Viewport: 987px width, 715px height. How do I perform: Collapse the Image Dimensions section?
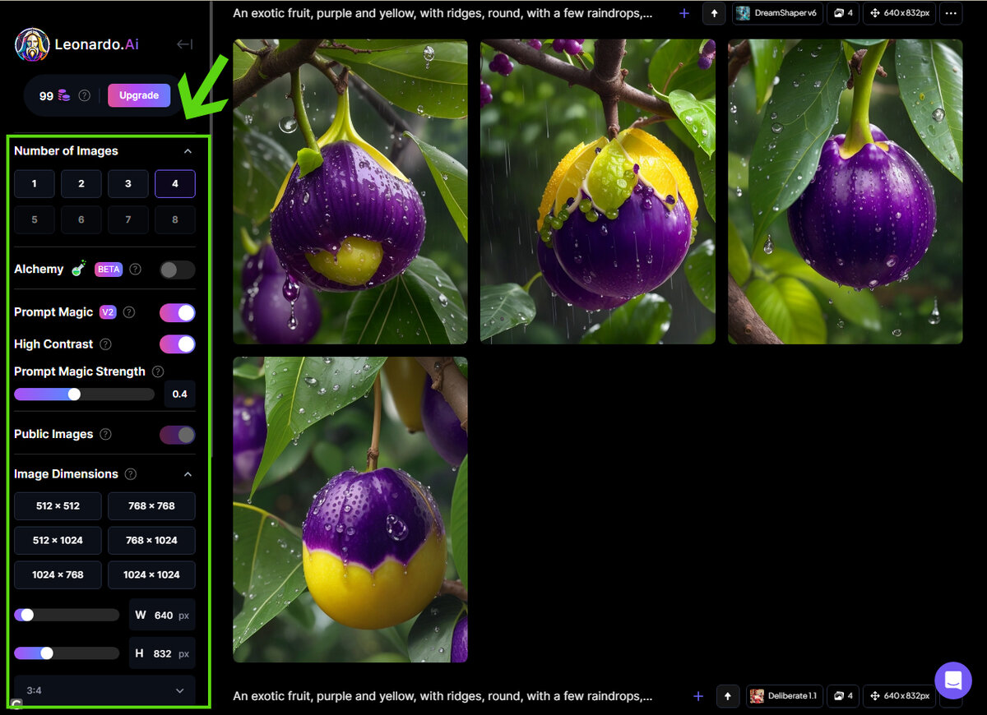click(x=188, y=474)
